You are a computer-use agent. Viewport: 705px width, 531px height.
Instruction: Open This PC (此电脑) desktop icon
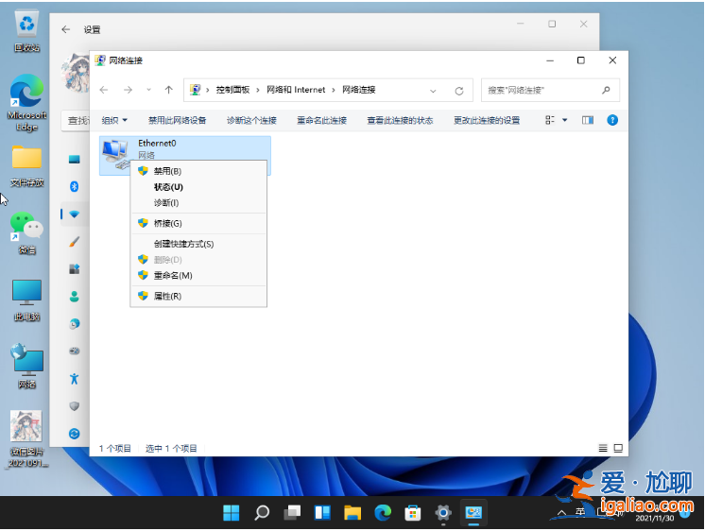(27, 300)
